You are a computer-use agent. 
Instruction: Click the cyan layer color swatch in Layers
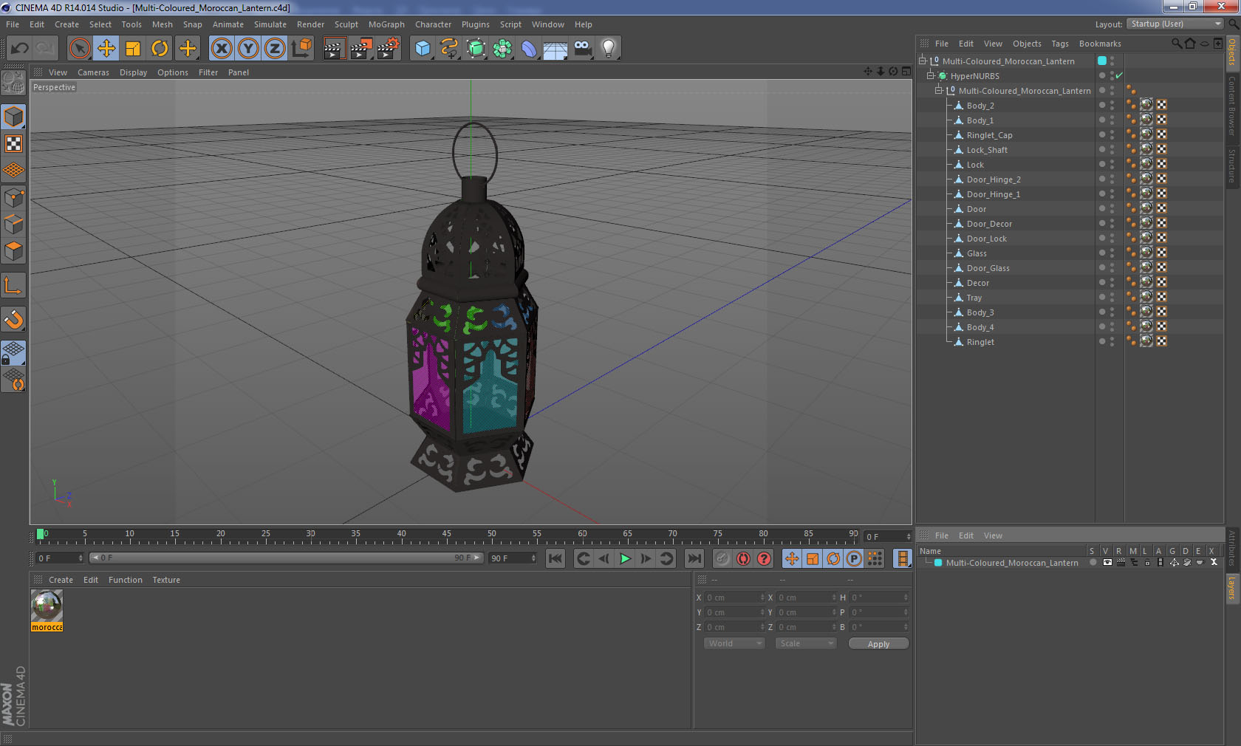[x=938, y=563]
